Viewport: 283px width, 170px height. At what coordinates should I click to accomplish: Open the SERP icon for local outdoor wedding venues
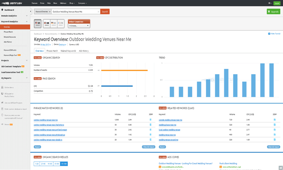[275, 129]
